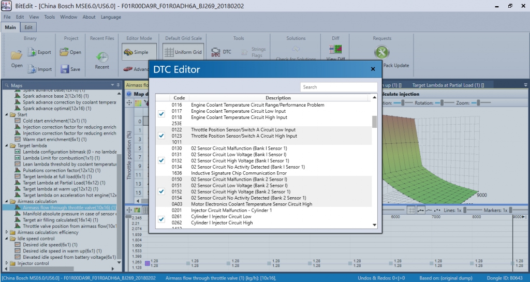This screenshot has width=530, height=282.
Task: Click the pin icon of the Maps panel
Action: (x=118, y=85)
